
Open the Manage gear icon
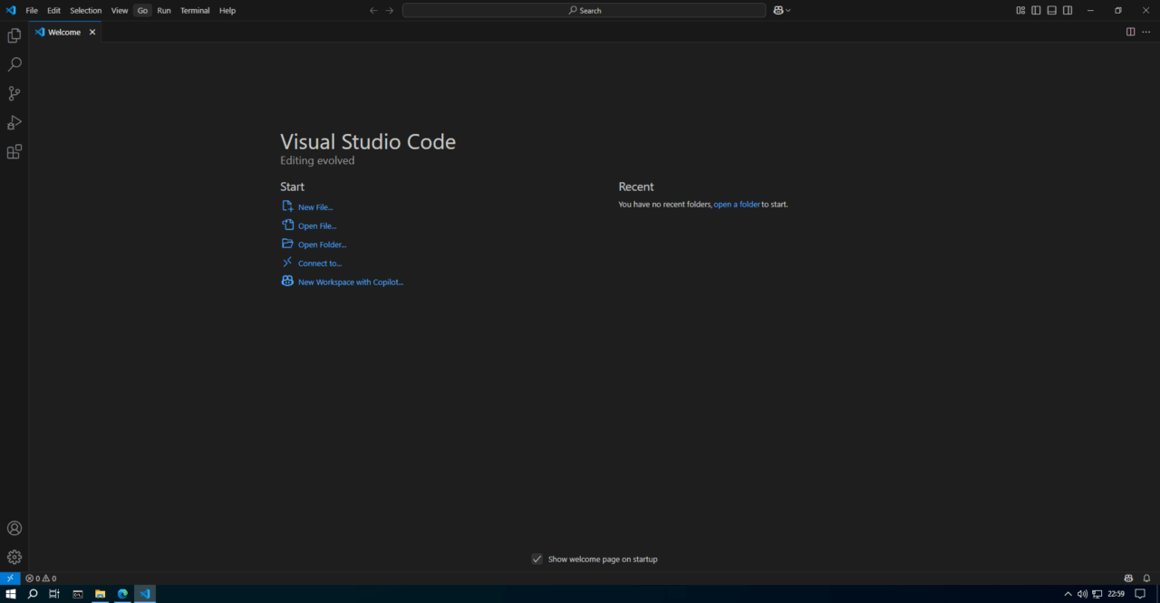[x=14, y=557]
